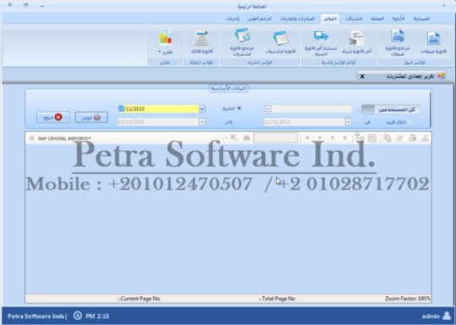Select the during period (خلال فترة) radio button

[410, 122]
